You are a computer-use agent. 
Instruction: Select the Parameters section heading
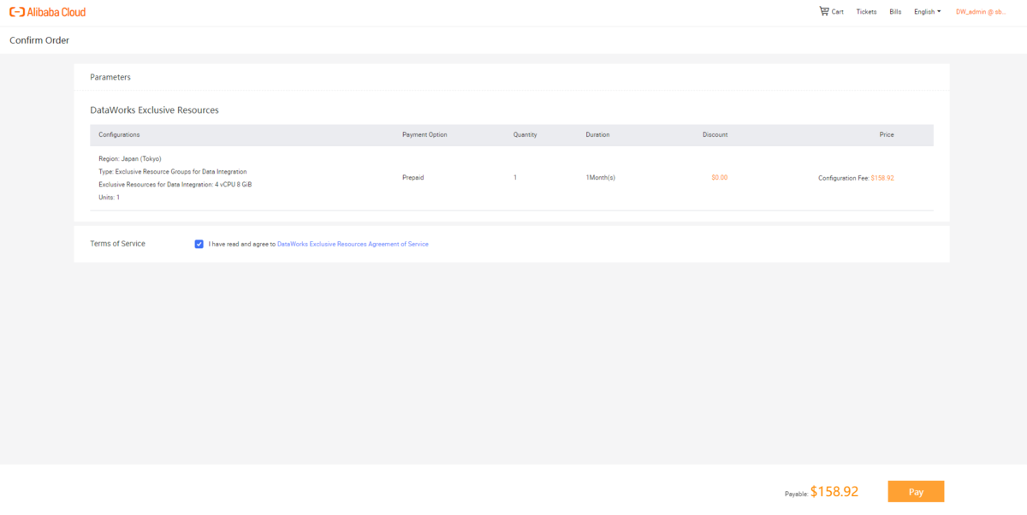pyautogui.click(x=110, y=77)
